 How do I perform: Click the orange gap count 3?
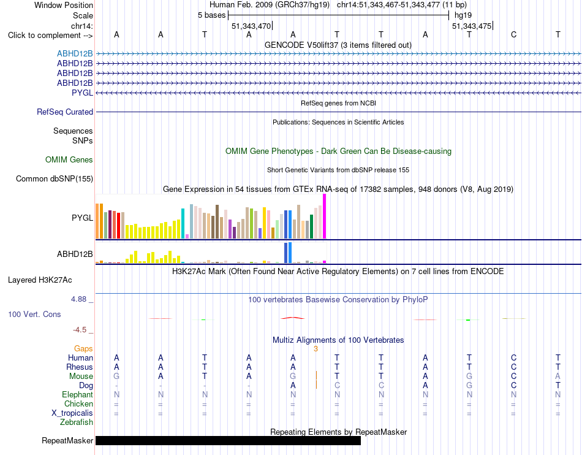pyautogui.click(x=316, y=349)
